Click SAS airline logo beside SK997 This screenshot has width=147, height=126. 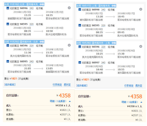pos(80,63)
